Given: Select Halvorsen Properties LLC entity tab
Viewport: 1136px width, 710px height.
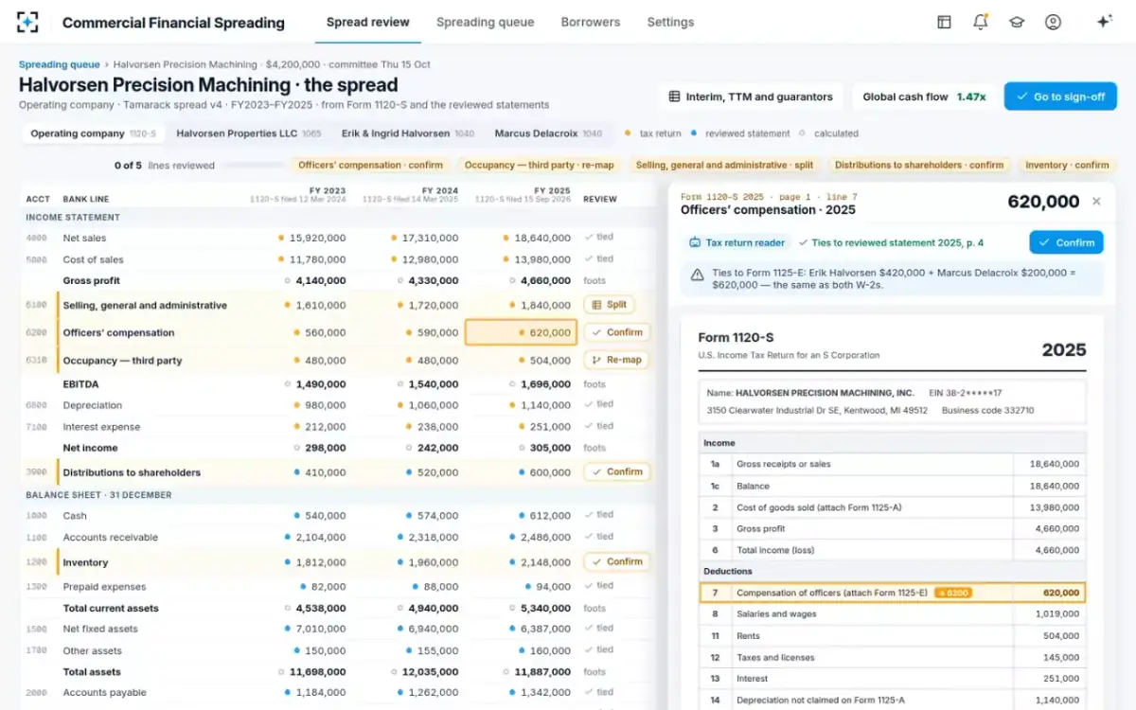Looking at the screenshot, I should point(249,133).
